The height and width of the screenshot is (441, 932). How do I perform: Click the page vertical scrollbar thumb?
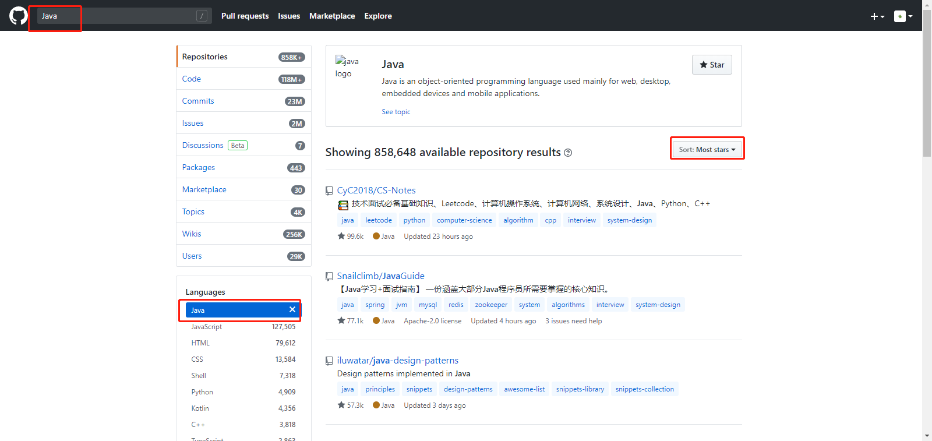(x=927, y=83)
